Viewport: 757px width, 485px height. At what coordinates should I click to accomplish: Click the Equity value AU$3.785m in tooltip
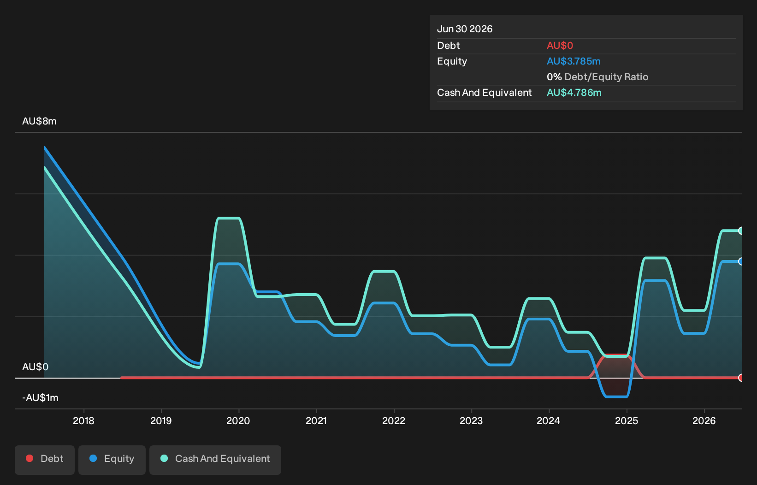pyautogui.click(x=574, y=61)
